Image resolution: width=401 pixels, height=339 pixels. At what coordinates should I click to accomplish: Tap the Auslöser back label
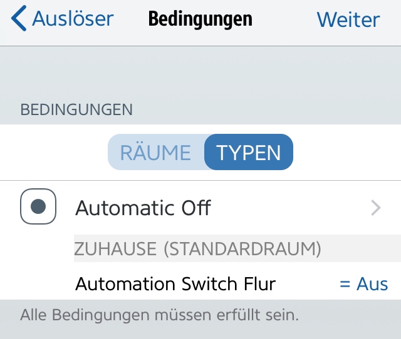[73, 19]
